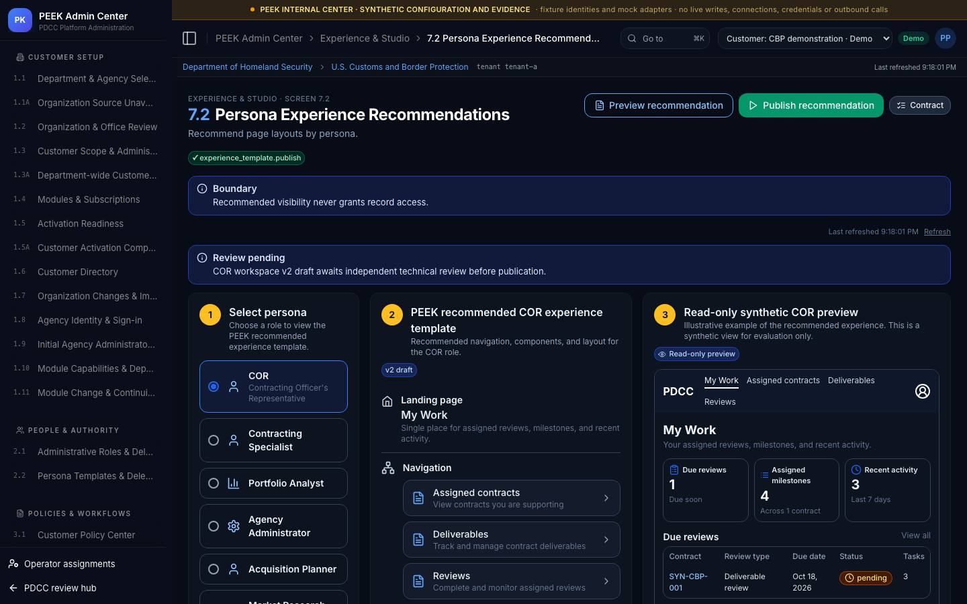Click the Assigned milestones list icon
The width and height of the screenshot is (967, 604).
(765, 475)
